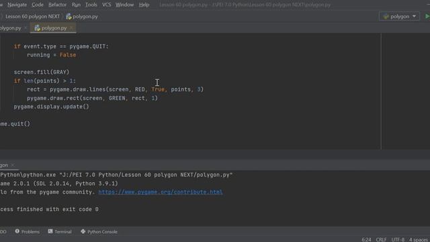Open the Run menu
The height and width of the screenshot is (242, 430).
tap(76, 5)
